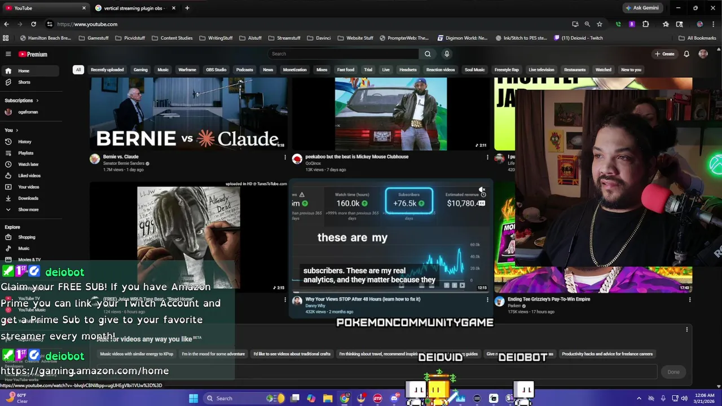Screen dimensions: 722x406
Task: Select the OBS Studio filter chip
Action: click(x=216, y=70)
